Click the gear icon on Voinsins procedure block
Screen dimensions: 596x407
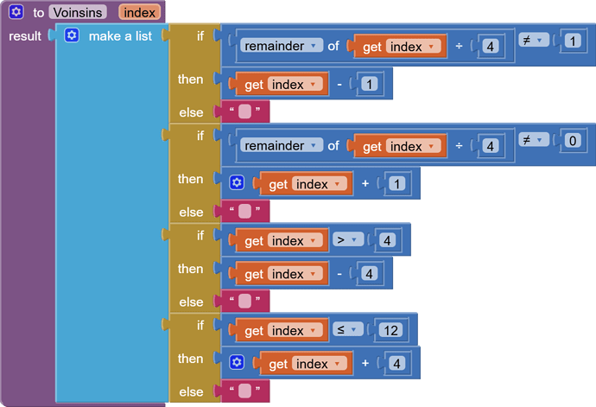[16, 12]
